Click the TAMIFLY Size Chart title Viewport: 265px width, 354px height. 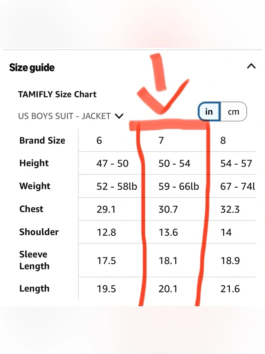click(57, 94)
